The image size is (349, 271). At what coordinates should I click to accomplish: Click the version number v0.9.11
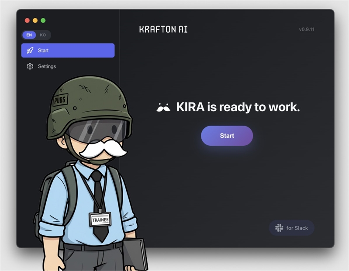[307, 30]
